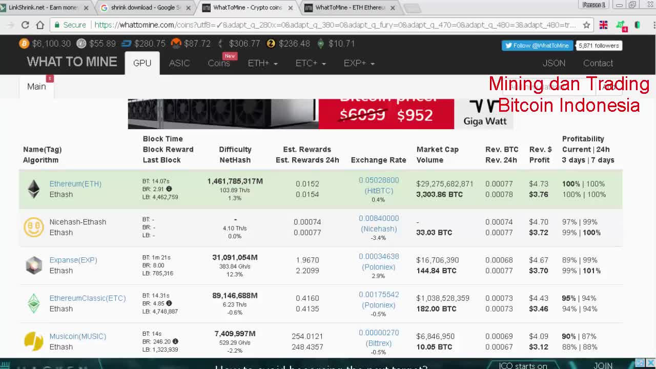Open the Coins tab marked New
Image resolution: width=656 pixels, height=369 pixels.
(219, 63)
